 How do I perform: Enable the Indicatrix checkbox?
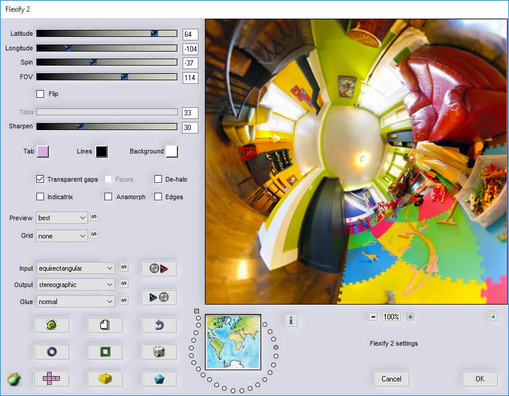(40, 197)
